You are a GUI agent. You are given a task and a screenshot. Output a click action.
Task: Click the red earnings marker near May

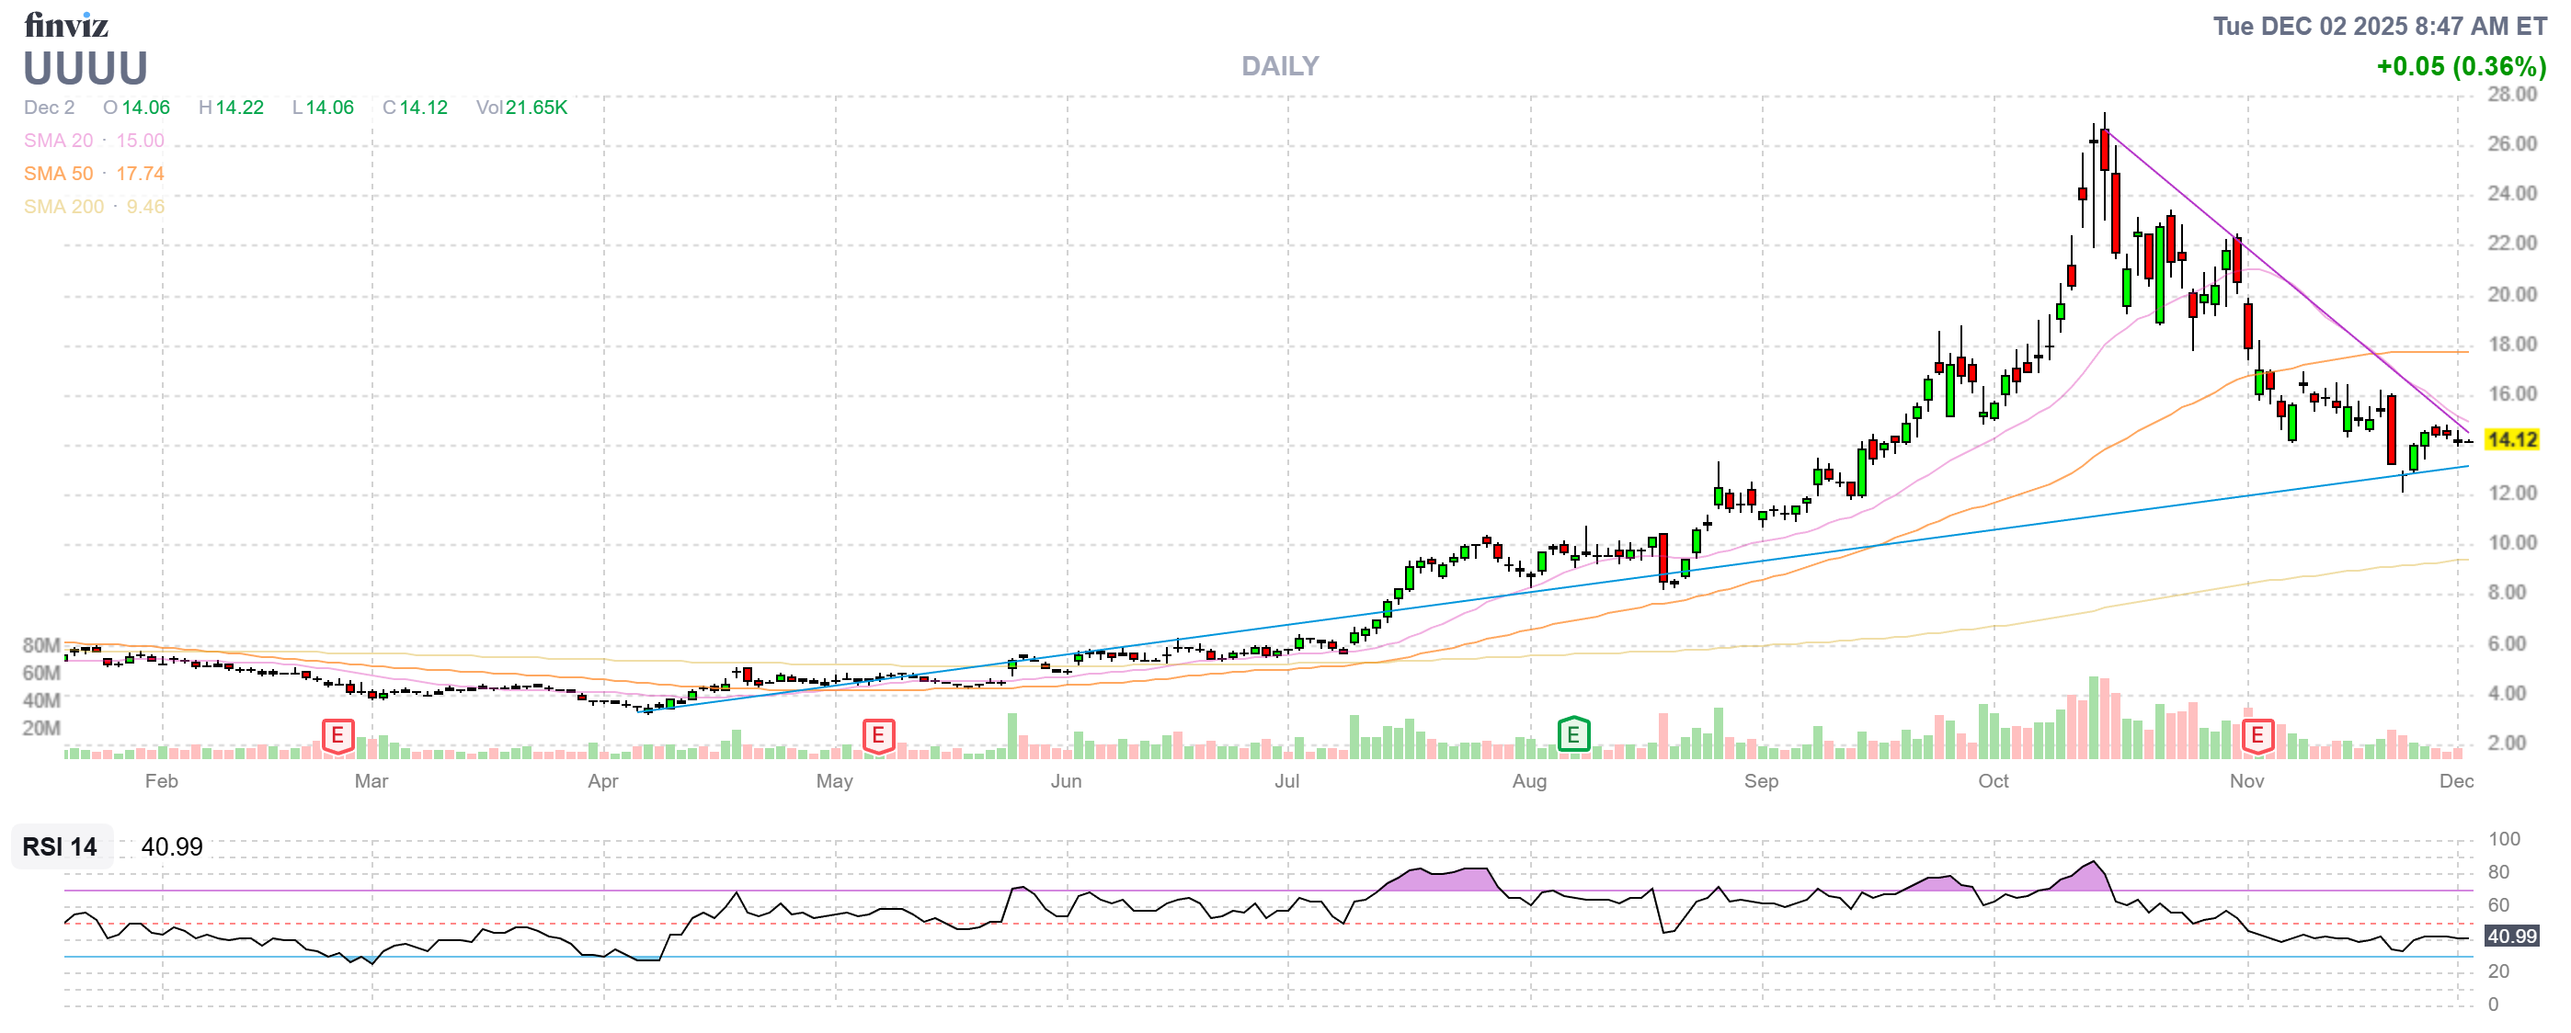tap(877, 737)
